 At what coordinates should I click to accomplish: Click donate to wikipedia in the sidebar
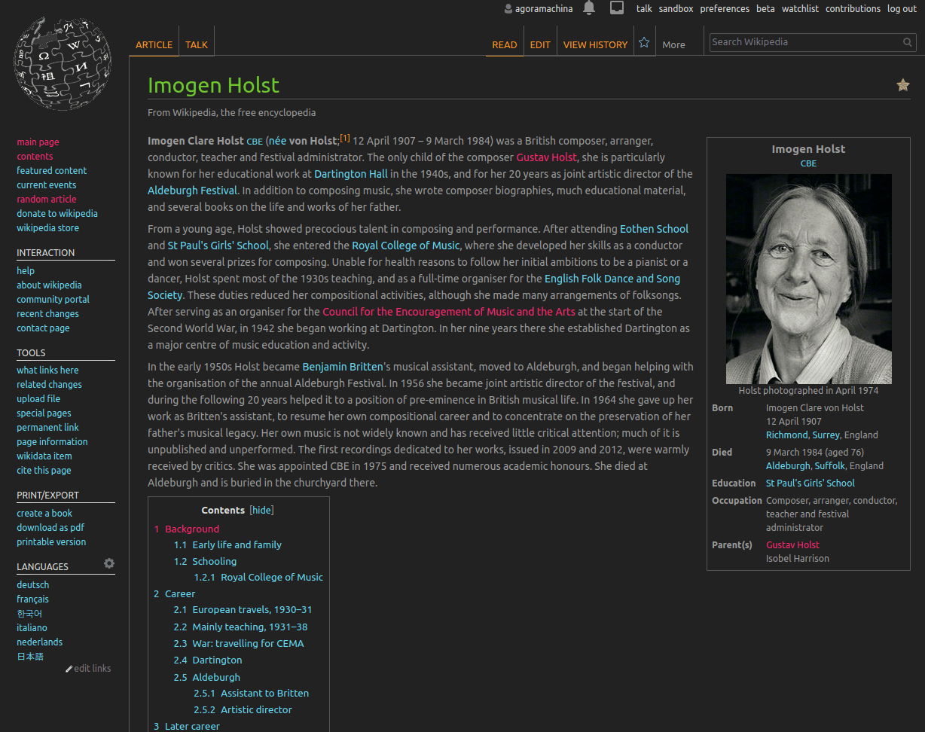tap(57, 213)
